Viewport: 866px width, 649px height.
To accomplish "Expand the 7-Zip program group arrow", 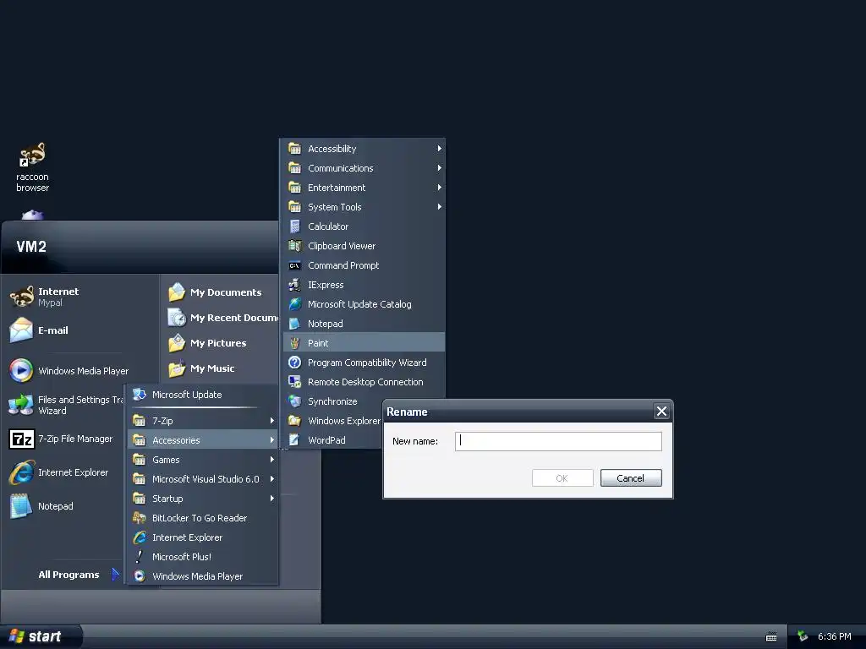I will click(271, 421).
